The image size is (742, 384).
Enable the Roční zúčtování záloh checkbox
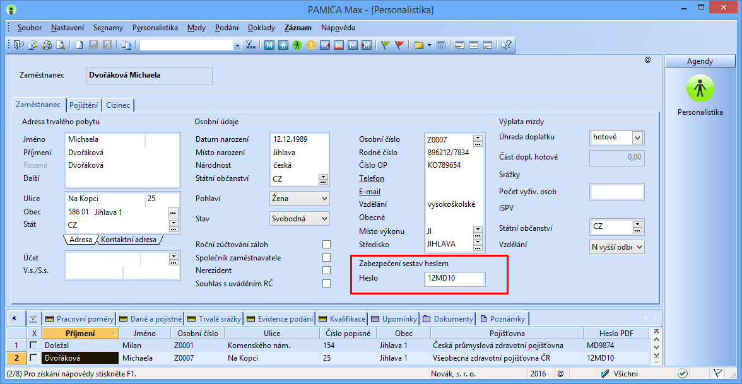326,245
